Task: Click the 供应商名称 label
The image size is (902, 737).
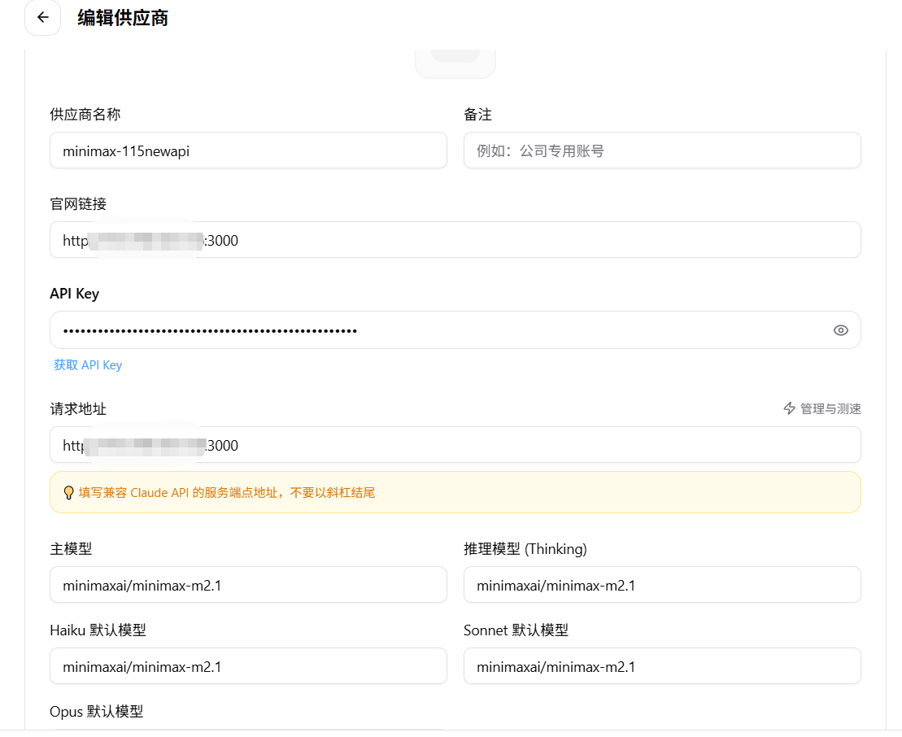Action: [85, 114]
